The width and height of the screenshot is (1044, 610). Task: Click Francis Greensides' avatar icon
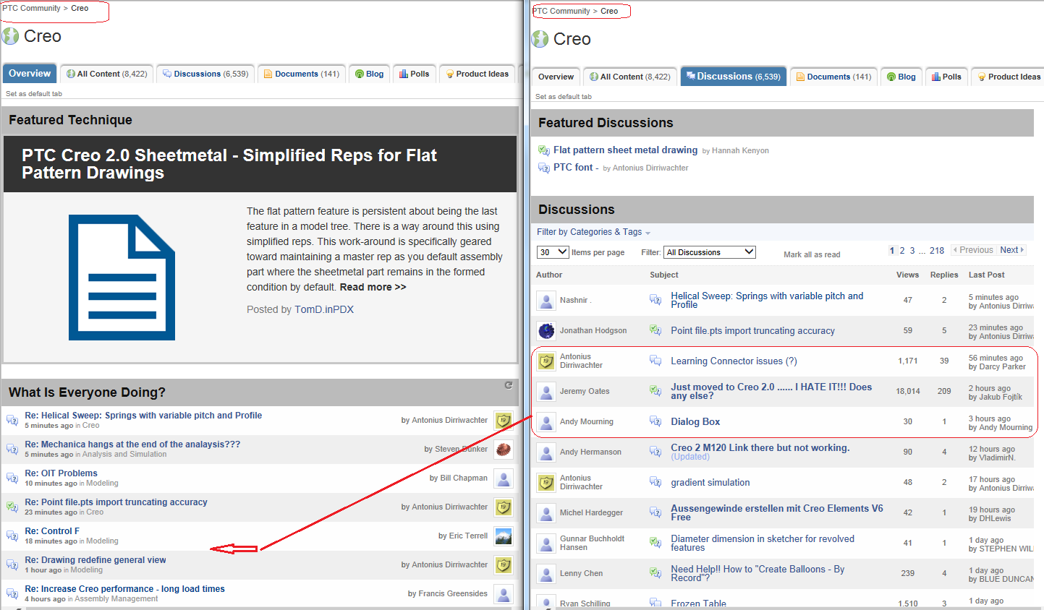(504, 593)
